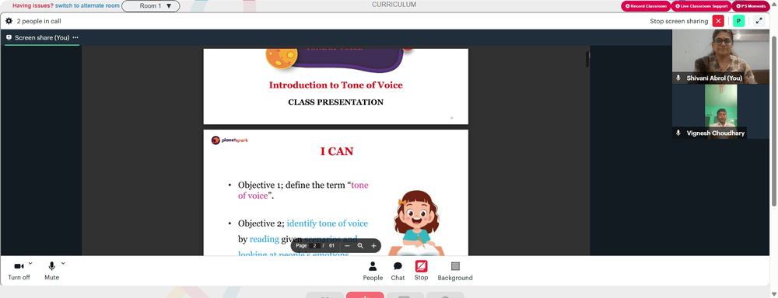The width and height of the screenshot is (778, 298).
Task: Click Vignesh Choudhary's video thumbnail
Action: tap(721, 112)
